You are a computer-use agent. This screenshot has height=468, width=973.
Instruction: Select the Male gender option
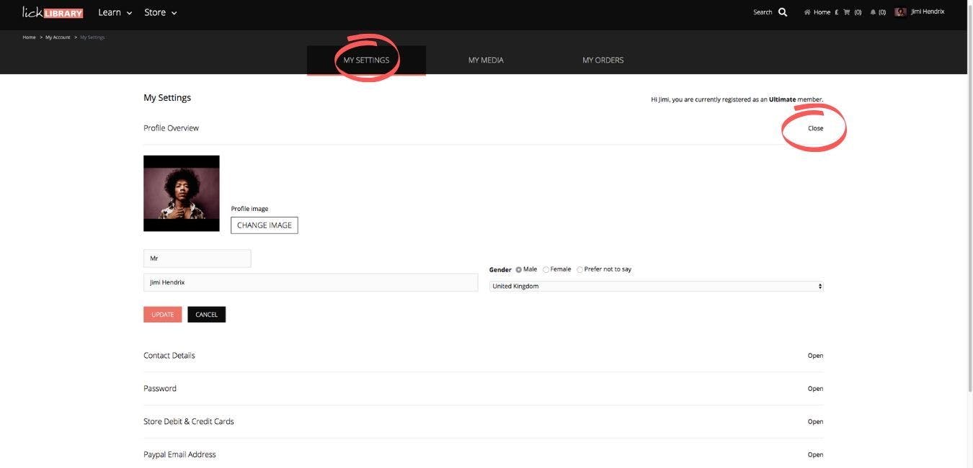click(x=519, y=270)
